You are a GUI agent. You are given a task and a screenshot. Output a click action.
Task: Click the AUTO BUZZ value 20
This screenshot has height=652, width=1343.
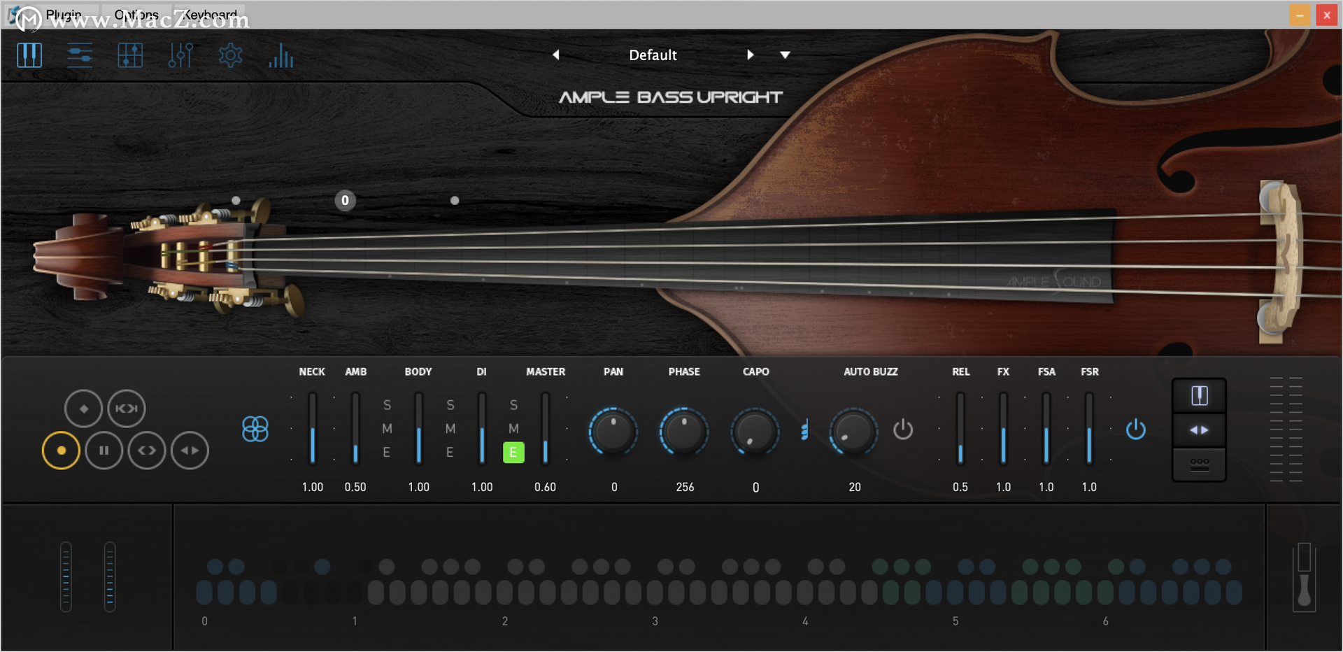(855, 487)
